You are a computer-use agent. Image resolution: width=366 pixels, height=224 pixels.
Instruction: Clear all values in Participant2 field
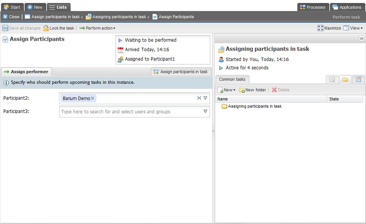[199, 98]
